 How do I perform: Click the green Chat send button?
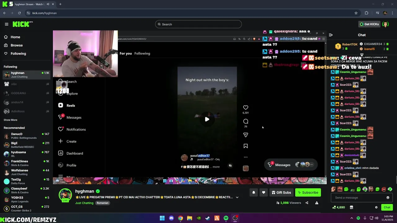[387, 207]
